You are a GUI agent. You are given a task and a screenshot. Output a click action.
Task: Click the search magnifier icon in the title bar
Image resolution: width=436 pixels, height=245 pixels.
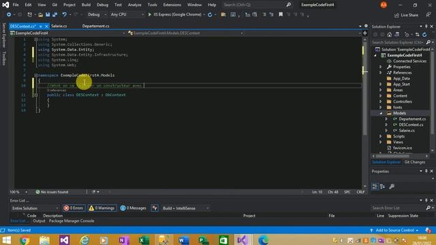[289, 5]
